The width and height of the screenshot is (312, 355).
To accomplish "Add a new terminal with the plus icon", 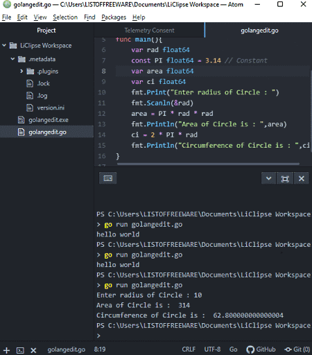I will click(6, 350).
